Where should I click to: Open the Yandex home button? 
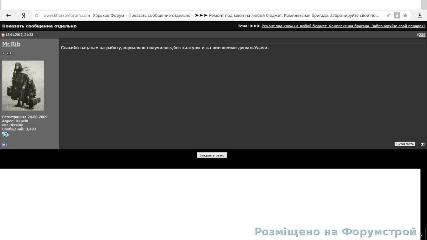pos(23,15)
